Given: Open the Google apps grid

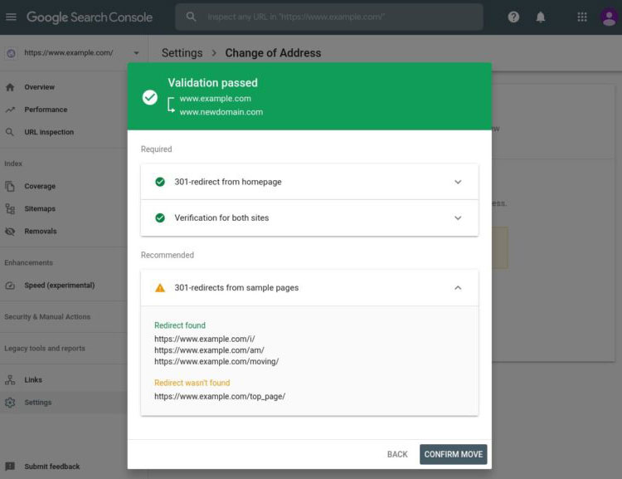Looking at the screenshot, I should click(582, 17).
